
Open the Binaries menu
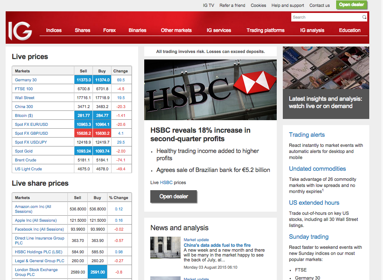pos(137,30)
